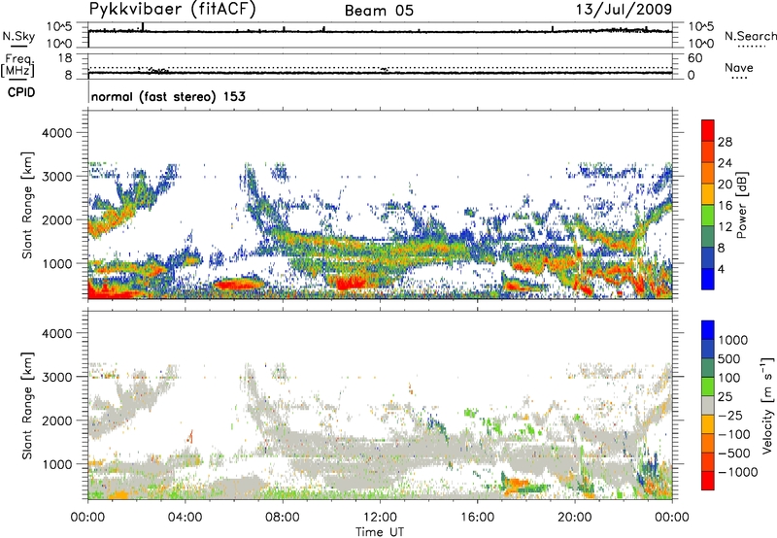Pick the gray -25 to 25 velocity swatch

[x=708, y=405]
